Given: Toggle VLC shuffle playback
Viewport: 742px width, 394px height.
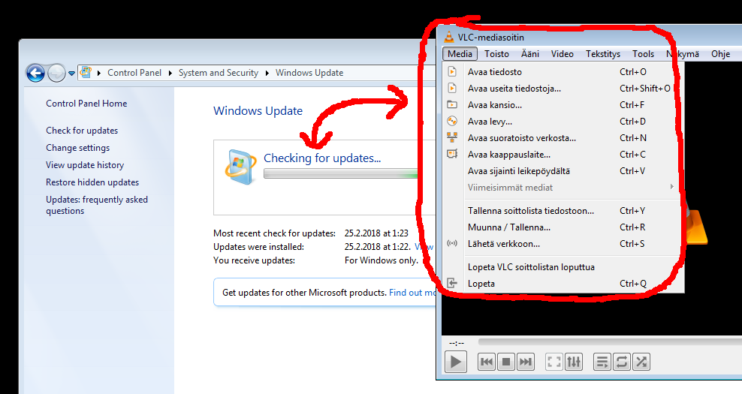Looking at the screenshot, I should pyautogui.click(x=641, y=362).
